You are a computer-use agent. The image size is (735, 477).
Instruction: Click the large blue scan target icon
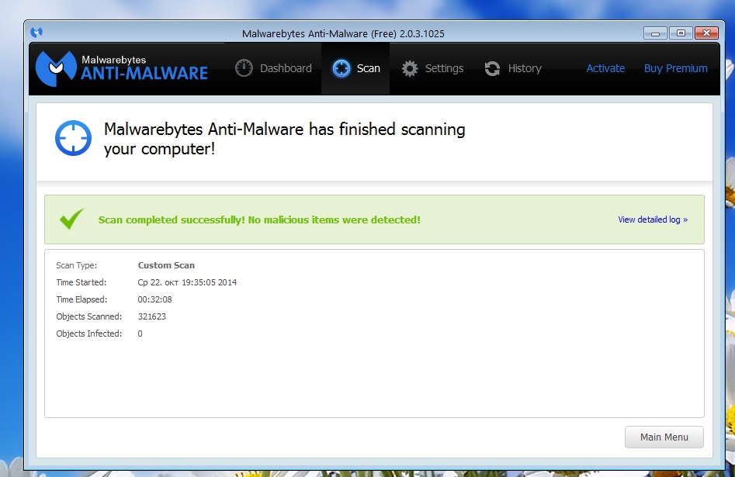coord(73,138)
